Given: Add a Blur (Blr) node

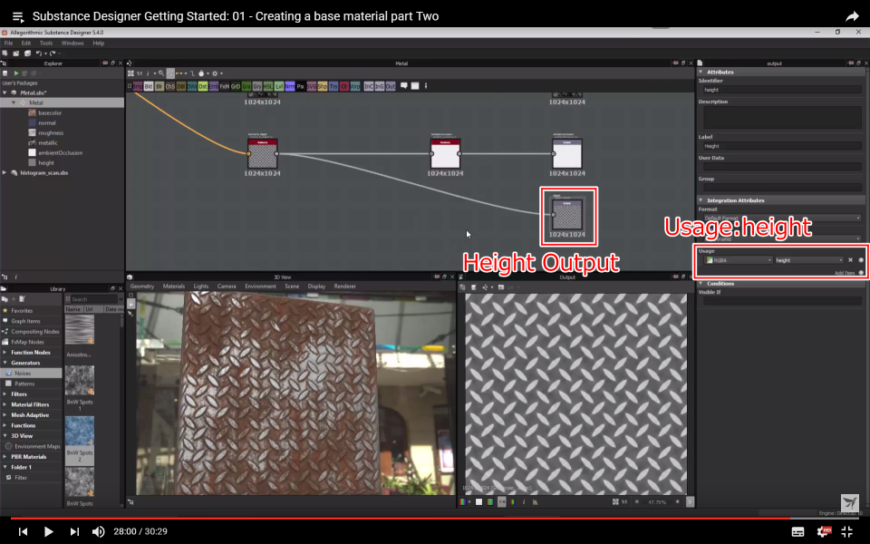Looking at the screenshot, I should [x=159, y=86].
